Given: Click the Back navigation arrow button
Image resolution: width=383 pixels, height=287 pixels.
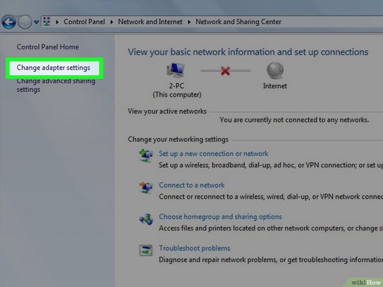Looking at the screenshot, I should tap(9, 22).
